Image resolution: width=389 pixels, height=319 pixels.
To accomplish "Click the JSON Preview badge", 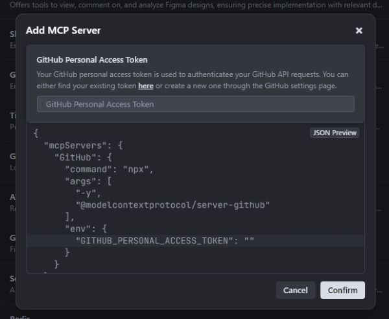I will [x=335, y=133].
